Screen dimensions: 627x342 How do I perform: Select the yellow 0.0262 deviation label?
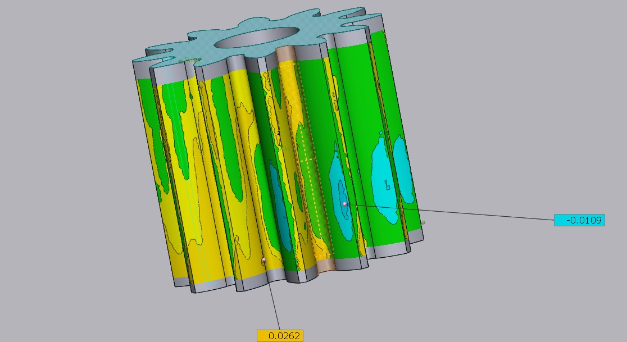280,336
